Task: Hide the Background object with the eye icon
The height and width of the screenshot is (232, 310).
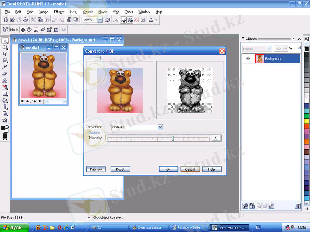Action: coord(248,59)
